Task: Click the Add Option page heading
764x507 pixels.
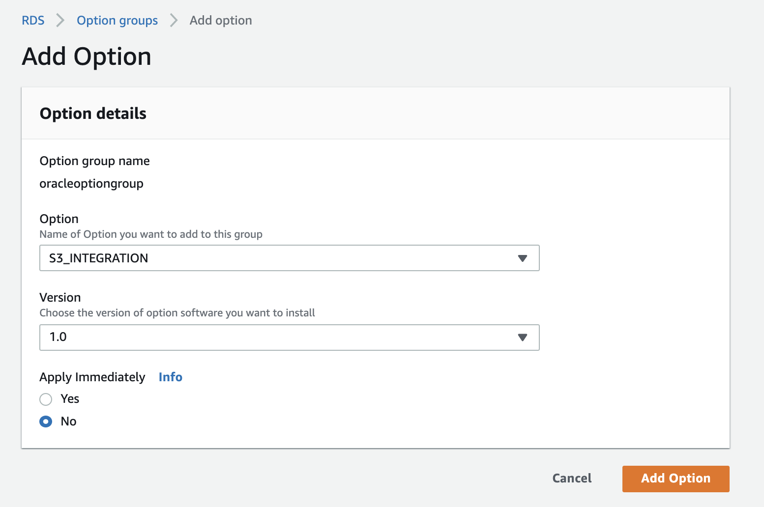Action: coord(87,56)
